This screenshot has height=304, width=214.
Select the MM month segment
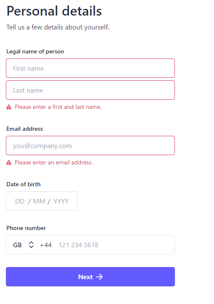pyautogui.click(x=39, y=201)
